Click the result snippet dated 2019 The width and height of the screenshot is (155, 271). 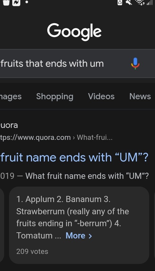[x=74, y=176]
